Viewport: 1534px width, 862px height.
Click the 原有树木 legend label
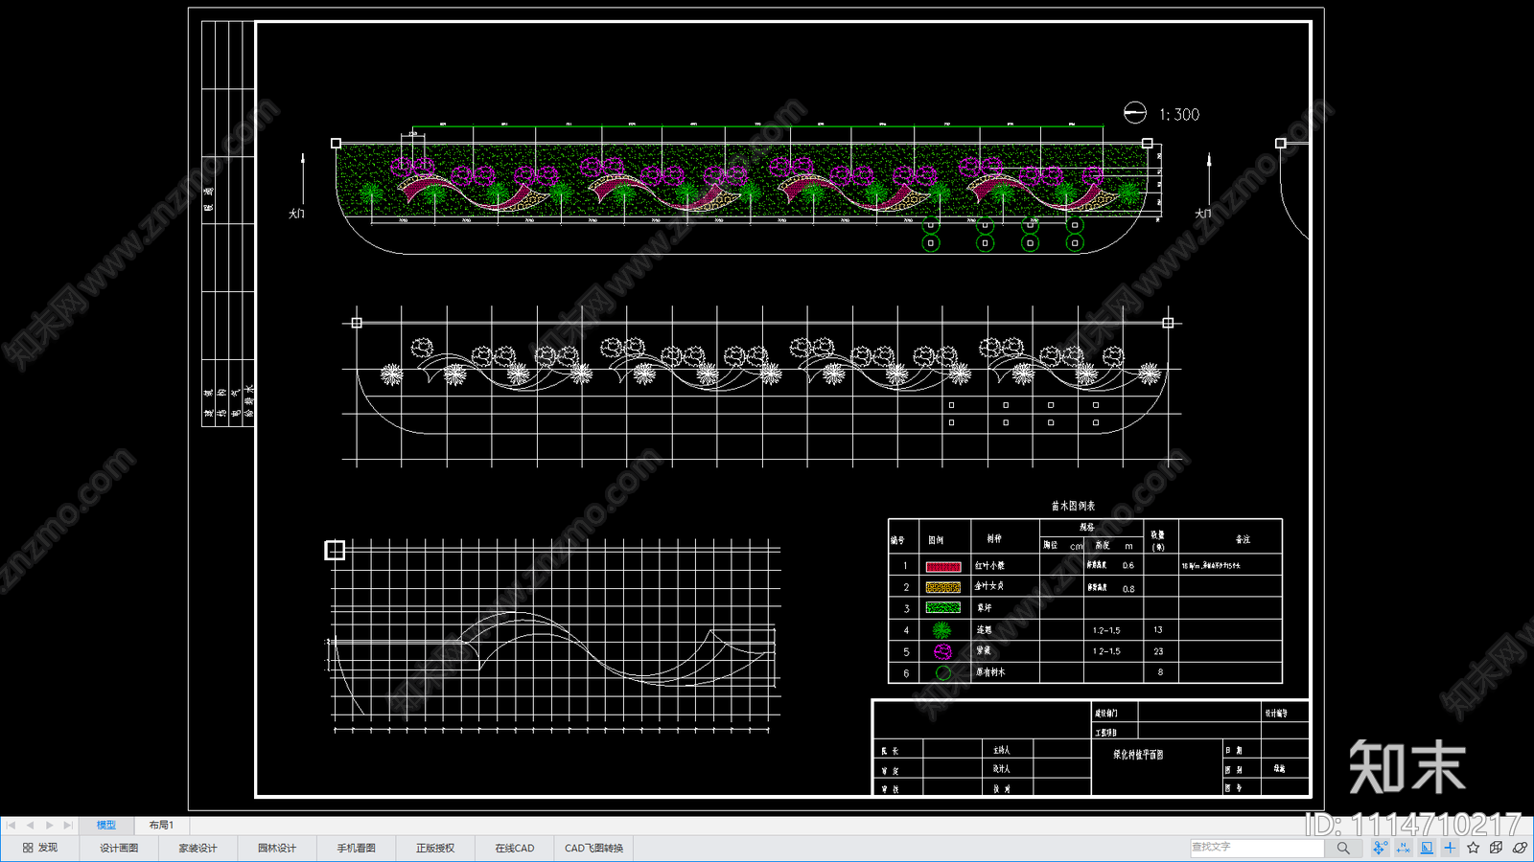(x=990, y=672)
